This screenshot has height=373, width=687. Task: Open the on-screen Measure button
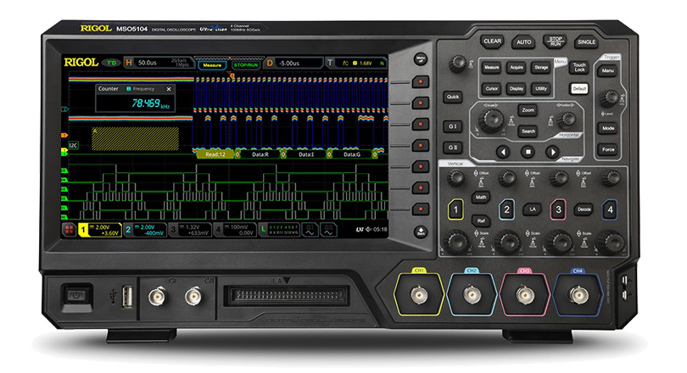(212, 65)
